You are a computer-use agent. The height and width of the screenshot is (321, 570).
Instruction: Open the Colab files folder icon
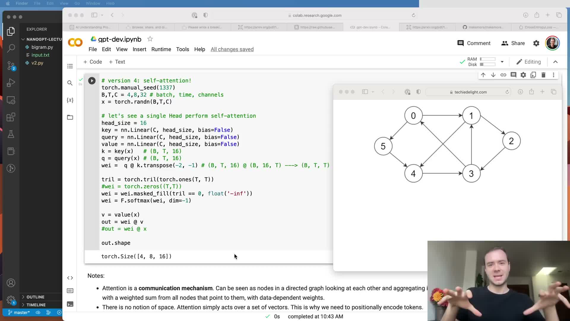point(70,117)
